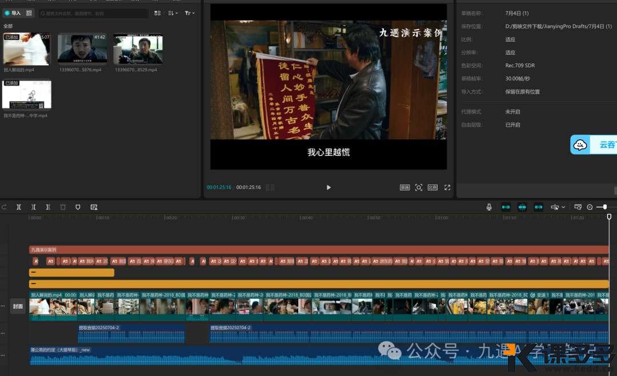Click the 保留在原有位置 import mode value
Image resolution: width=617 pixels, height=376 pixels.
click(x=523, y=91)
